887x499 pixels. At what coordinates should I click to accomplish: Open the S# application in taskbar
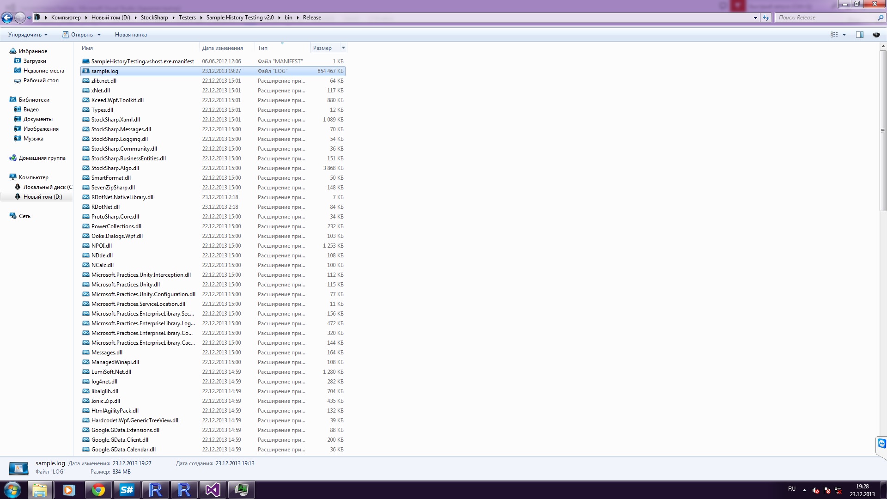(x=126, y=490)
